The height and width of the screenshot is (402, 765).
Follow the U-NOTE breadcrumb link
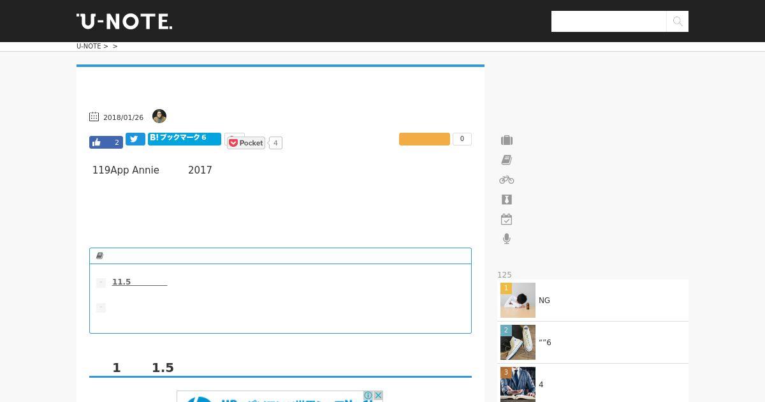click(89, 46)
